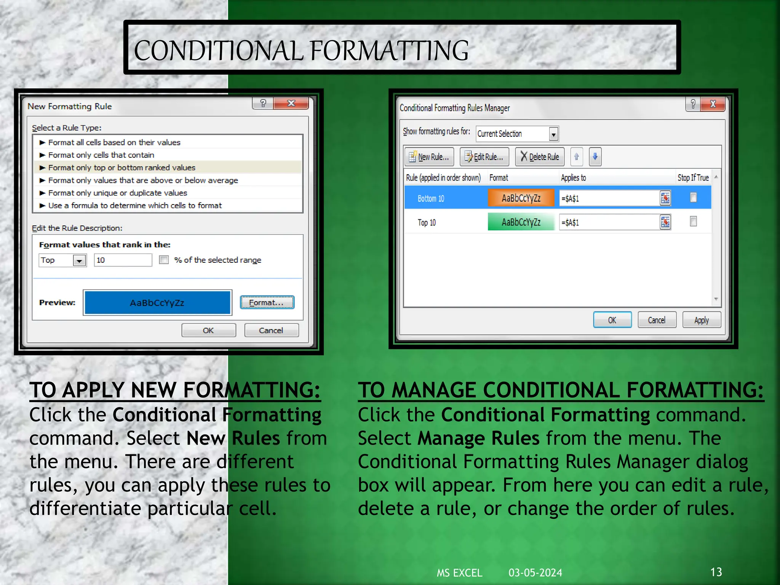Select 'Format only cells that contain'

168,155
